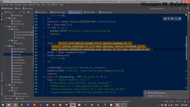Screen dimensions: 190x107
Task: Show hidden system tray icons
Action: [x=159, y=105]
